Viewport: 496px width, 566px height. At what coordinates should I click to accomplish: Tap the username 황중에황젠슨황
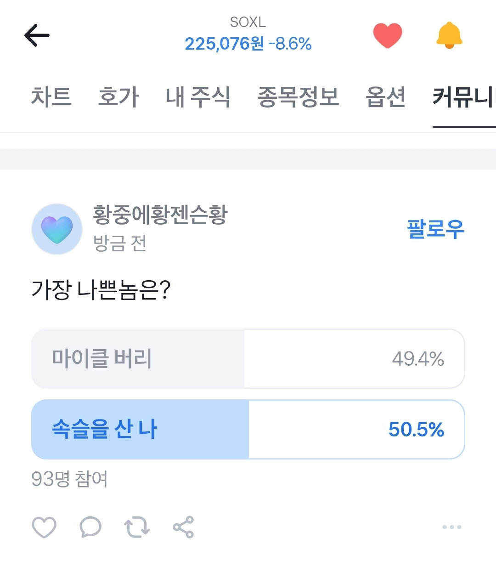coord(160,215)
